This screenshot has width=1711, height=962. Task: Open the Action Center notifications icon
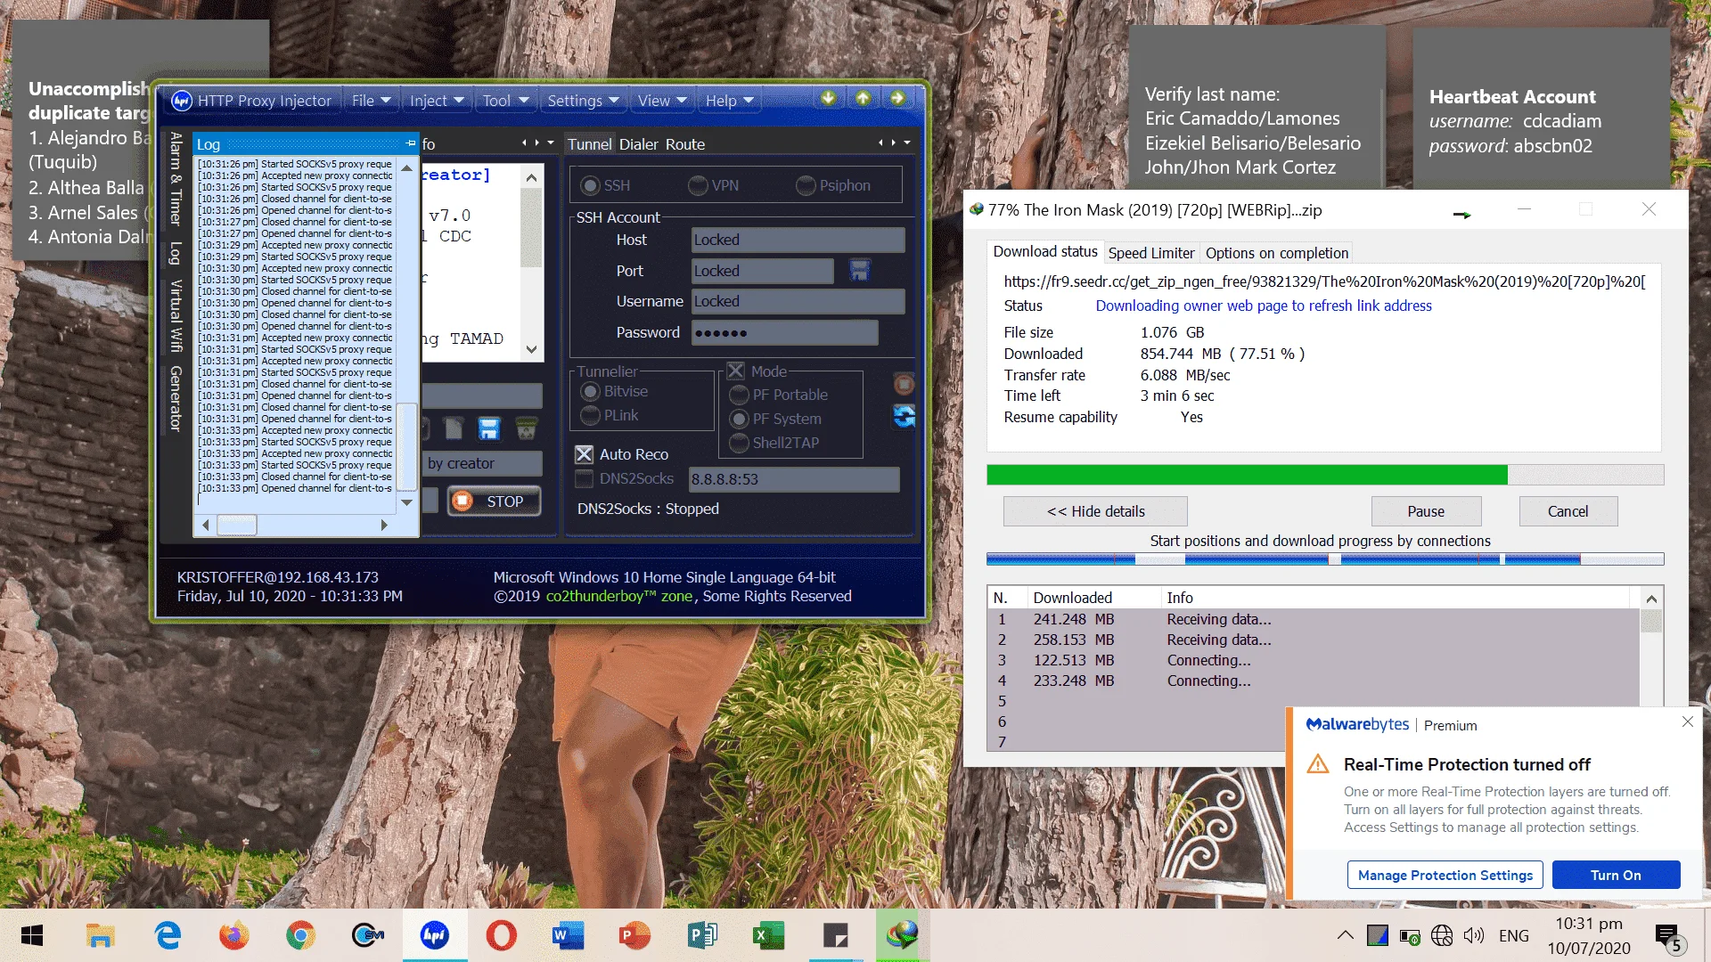tap(1668, 936)
